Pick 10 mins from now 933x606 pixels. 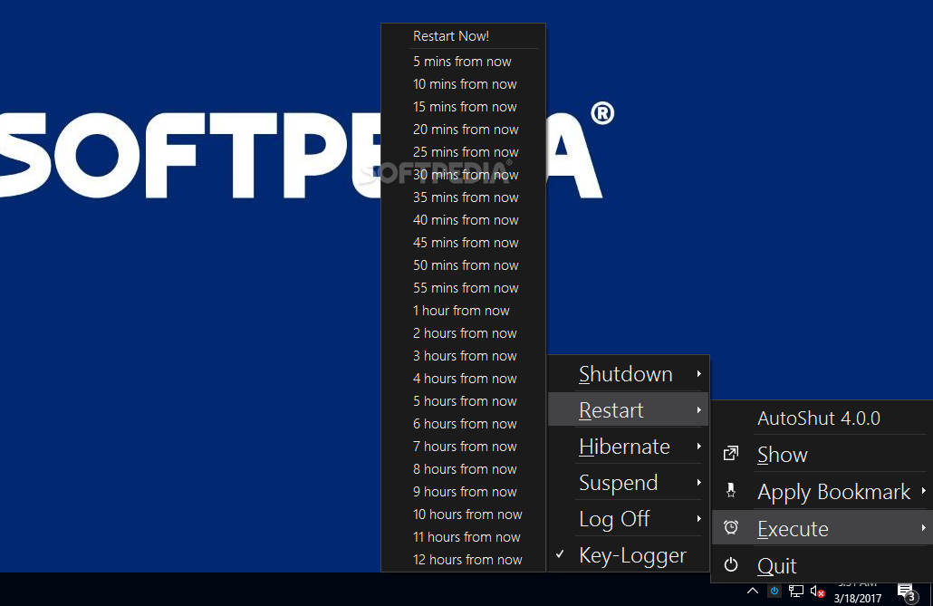[463, 84]
